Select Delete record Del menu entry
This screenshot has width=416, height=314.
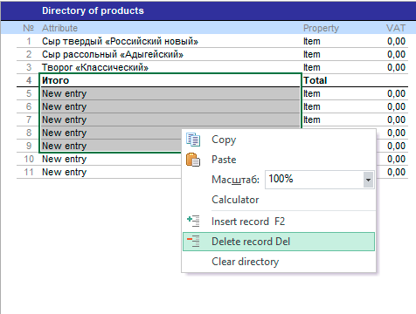[279, 242]
